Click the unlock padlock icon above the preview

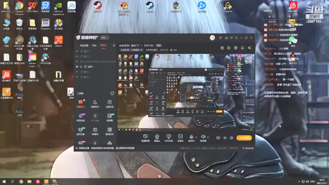pos(229,48)
